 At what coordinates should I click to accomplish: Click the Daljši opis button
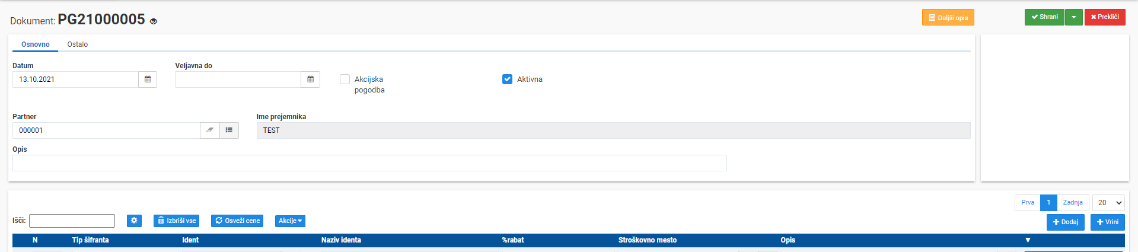(x=948, y=18)
